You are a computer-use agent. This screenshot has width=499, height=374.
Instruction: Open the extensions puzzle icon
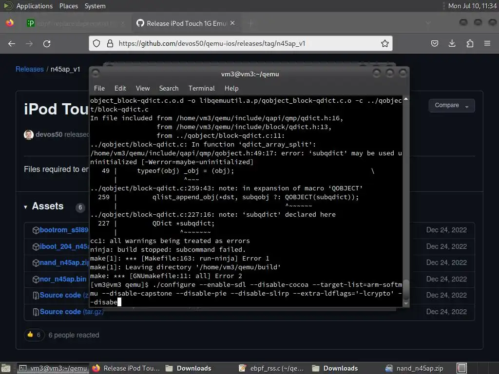tap(470, 43)
